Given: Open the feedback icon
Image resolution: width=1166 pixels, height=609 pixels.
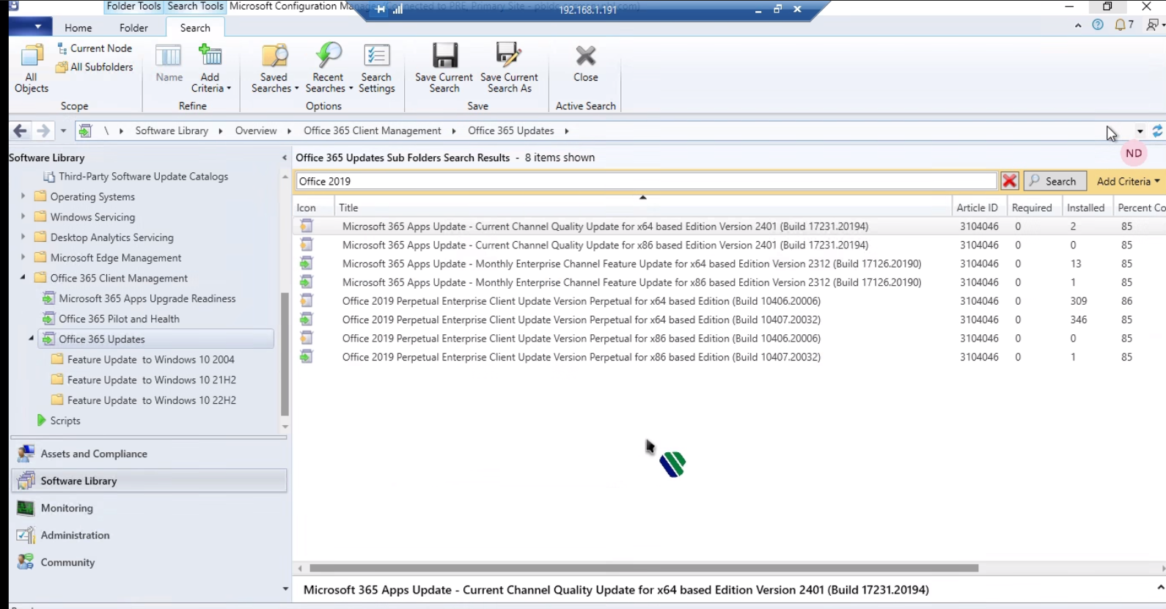Looking at the screenshot, I should (x=1154, y=25).
